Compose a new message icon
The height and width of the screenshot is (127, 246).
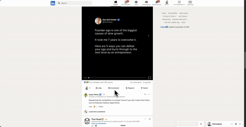pyautogui.click(x=236, y=124)
